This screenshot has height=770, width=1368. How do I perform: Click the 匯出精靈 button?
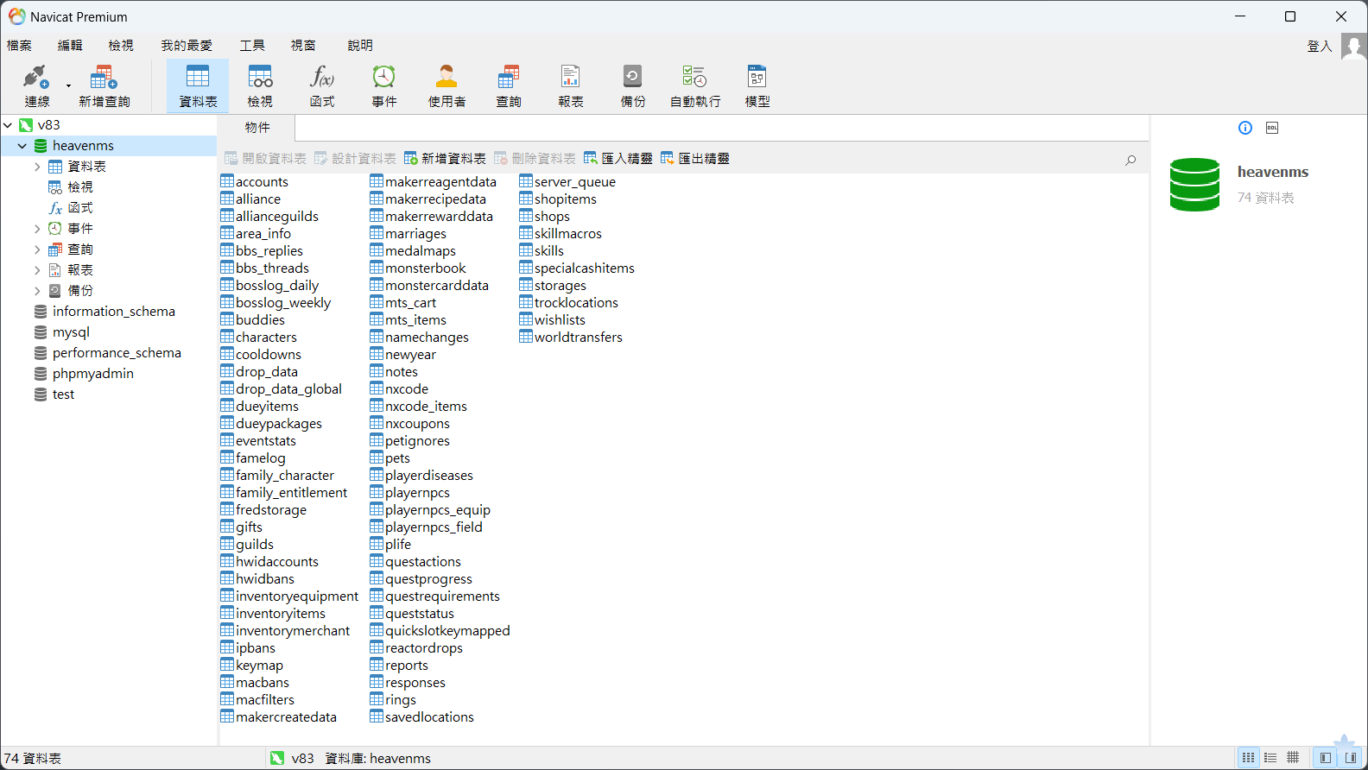tap(695, 159)
